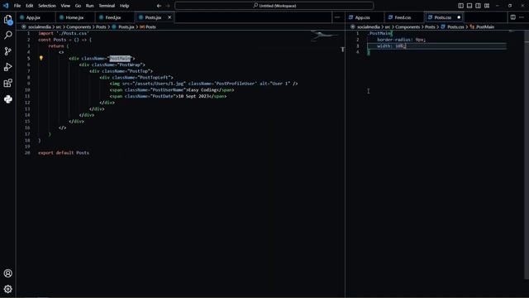Open the Go menu
The width and height of the screenshot is (529, 298).
[x=78, y=6]
